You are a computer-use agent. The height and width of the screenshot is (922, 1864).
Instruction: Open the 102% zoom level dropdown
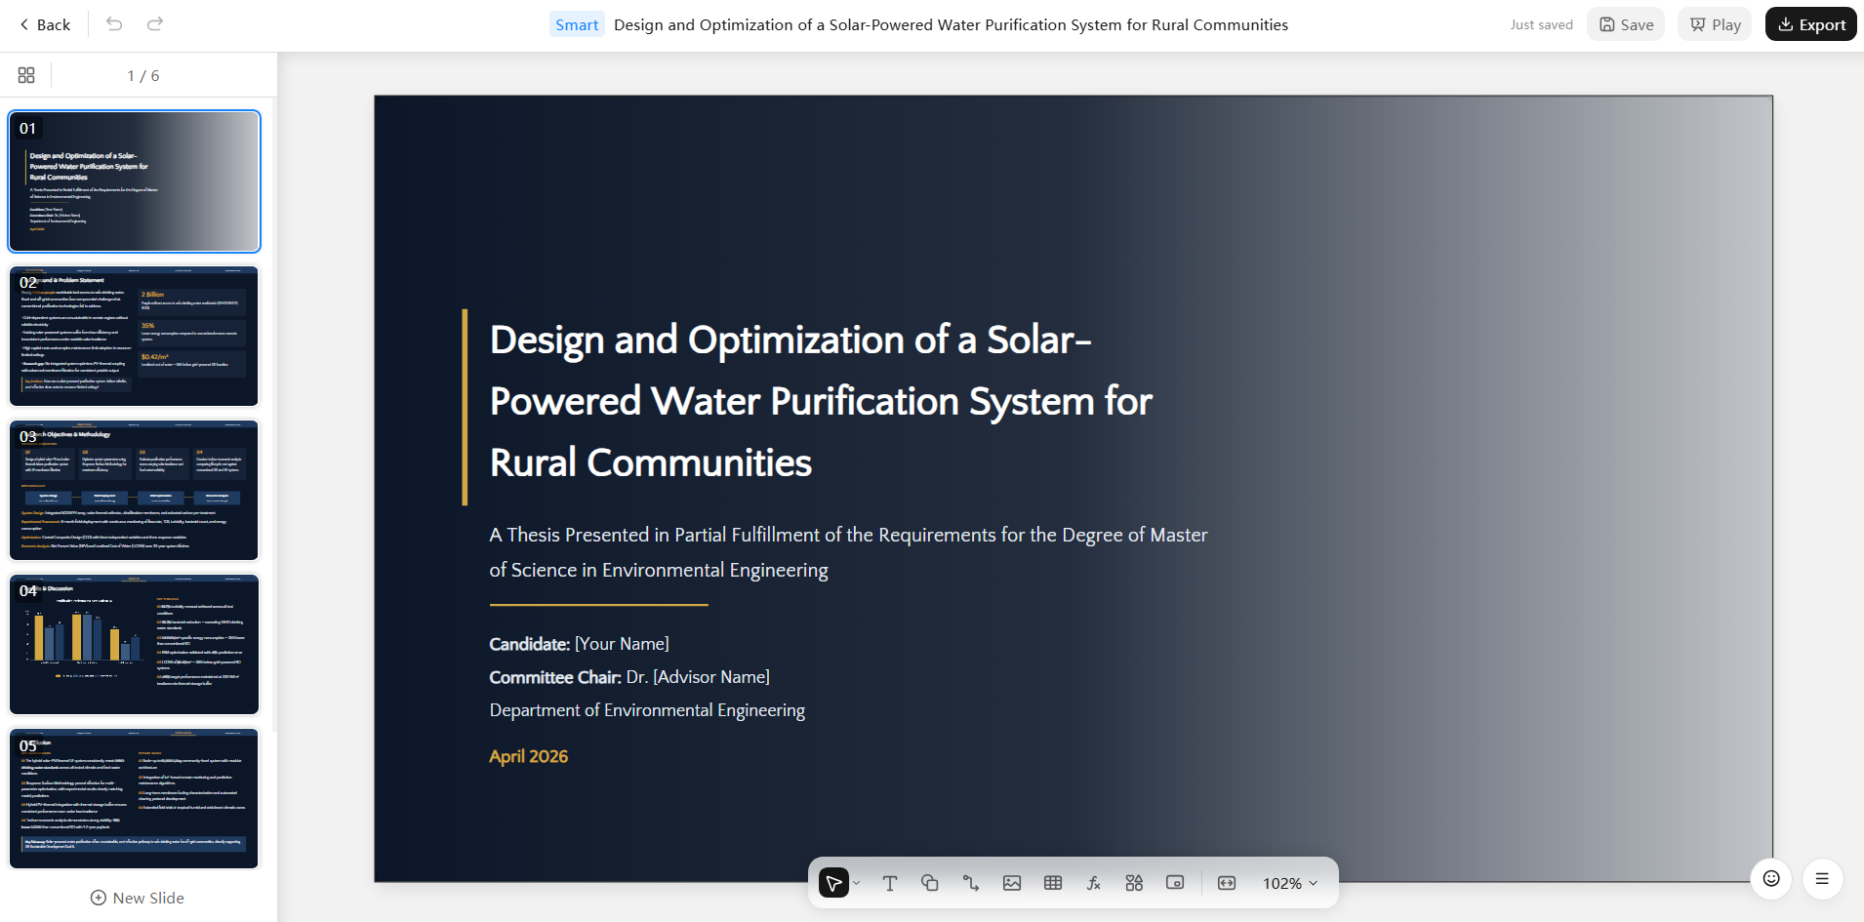[x=1290, y=883]
